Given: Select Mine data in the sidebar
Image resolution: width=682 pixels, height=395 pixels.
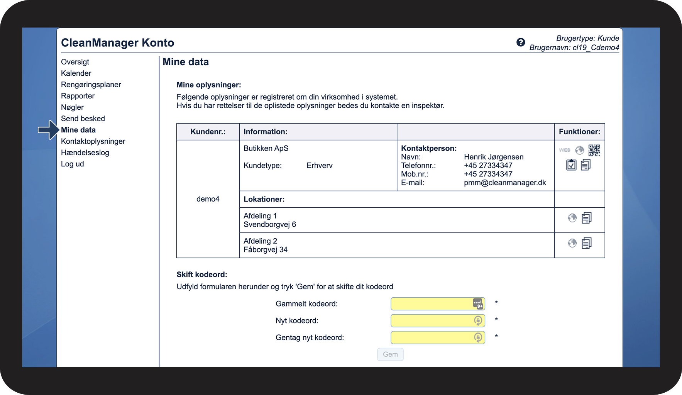Looking at the screenshot, I should [x=78, y=130].
